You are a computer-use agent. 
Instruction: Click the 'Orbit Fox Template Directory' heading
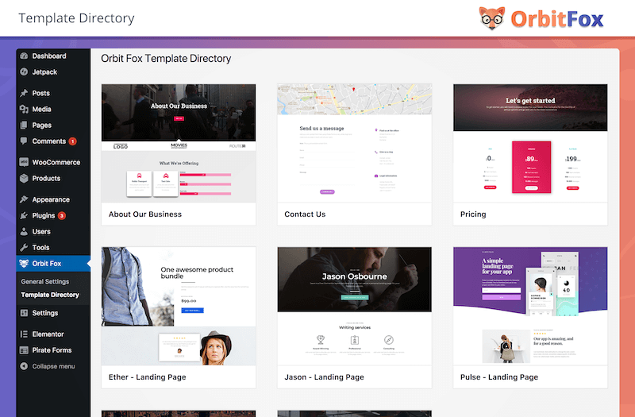(166, 58)
